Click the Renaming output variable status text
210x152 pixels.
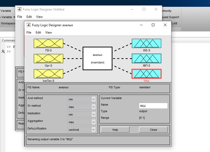pyautogui.click(x=50, y=139)
